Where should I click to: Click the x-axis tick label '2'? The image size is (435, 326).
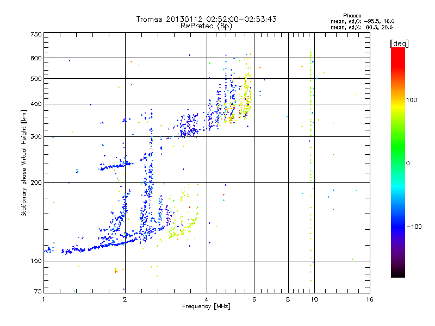[x=125, y=299]
